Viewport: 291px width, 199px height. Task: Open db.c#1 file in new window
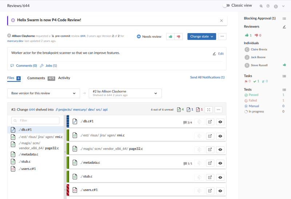[x=210, y=122]
